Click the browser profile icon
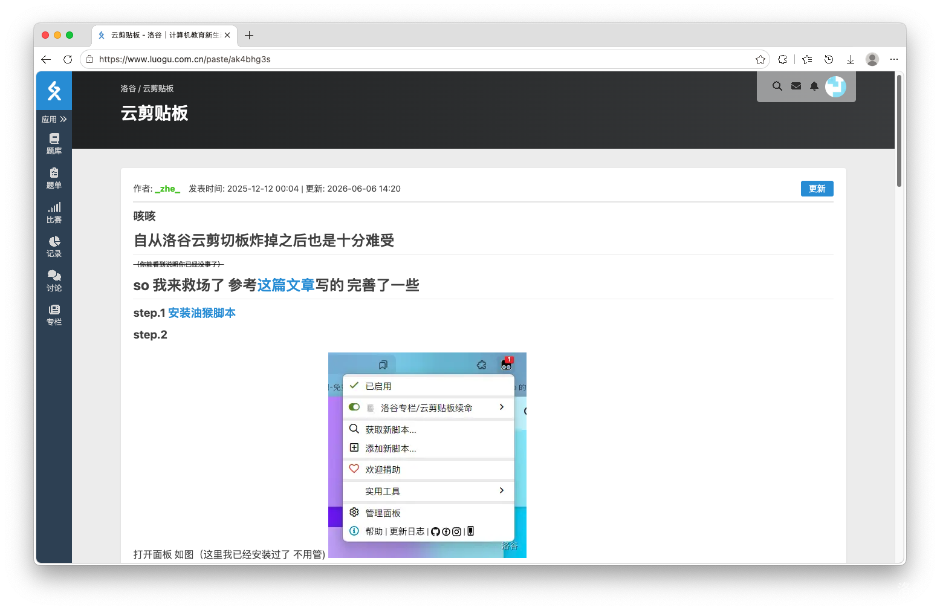Screen dimensions: 940x610 click(x=872, y=59)
